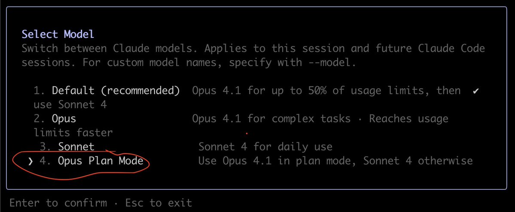
Task: Click the arrow cursor before Opus Plan Mode
Action: 30,161
